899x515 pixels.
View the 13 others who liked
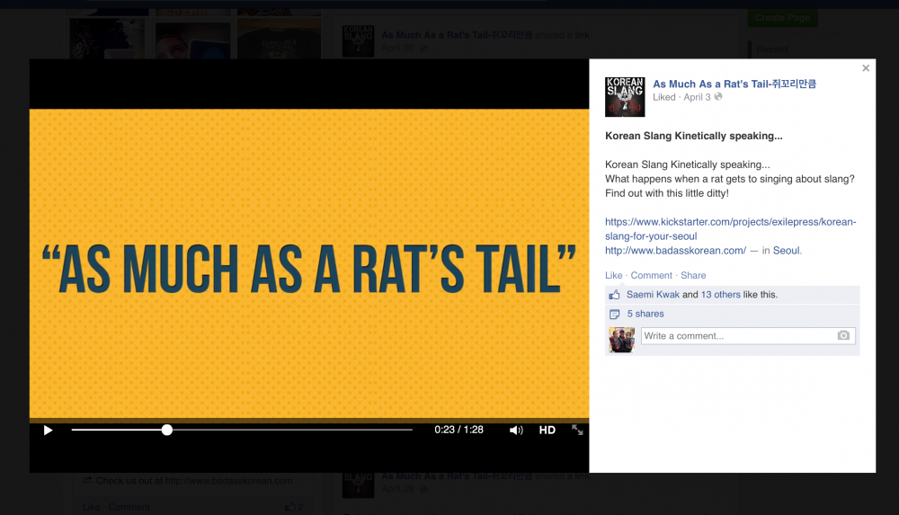[x=721, y=295]
